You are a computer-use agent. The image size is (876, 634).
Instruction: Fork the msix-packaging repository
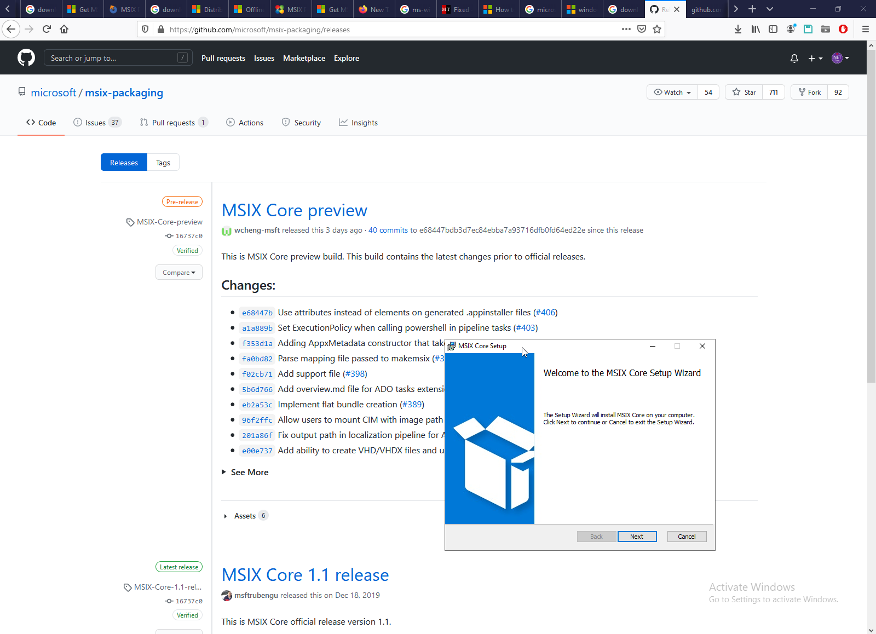point(809,92)
